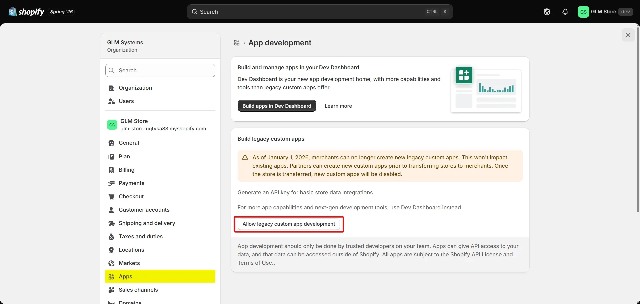Go to General settings

160,143
